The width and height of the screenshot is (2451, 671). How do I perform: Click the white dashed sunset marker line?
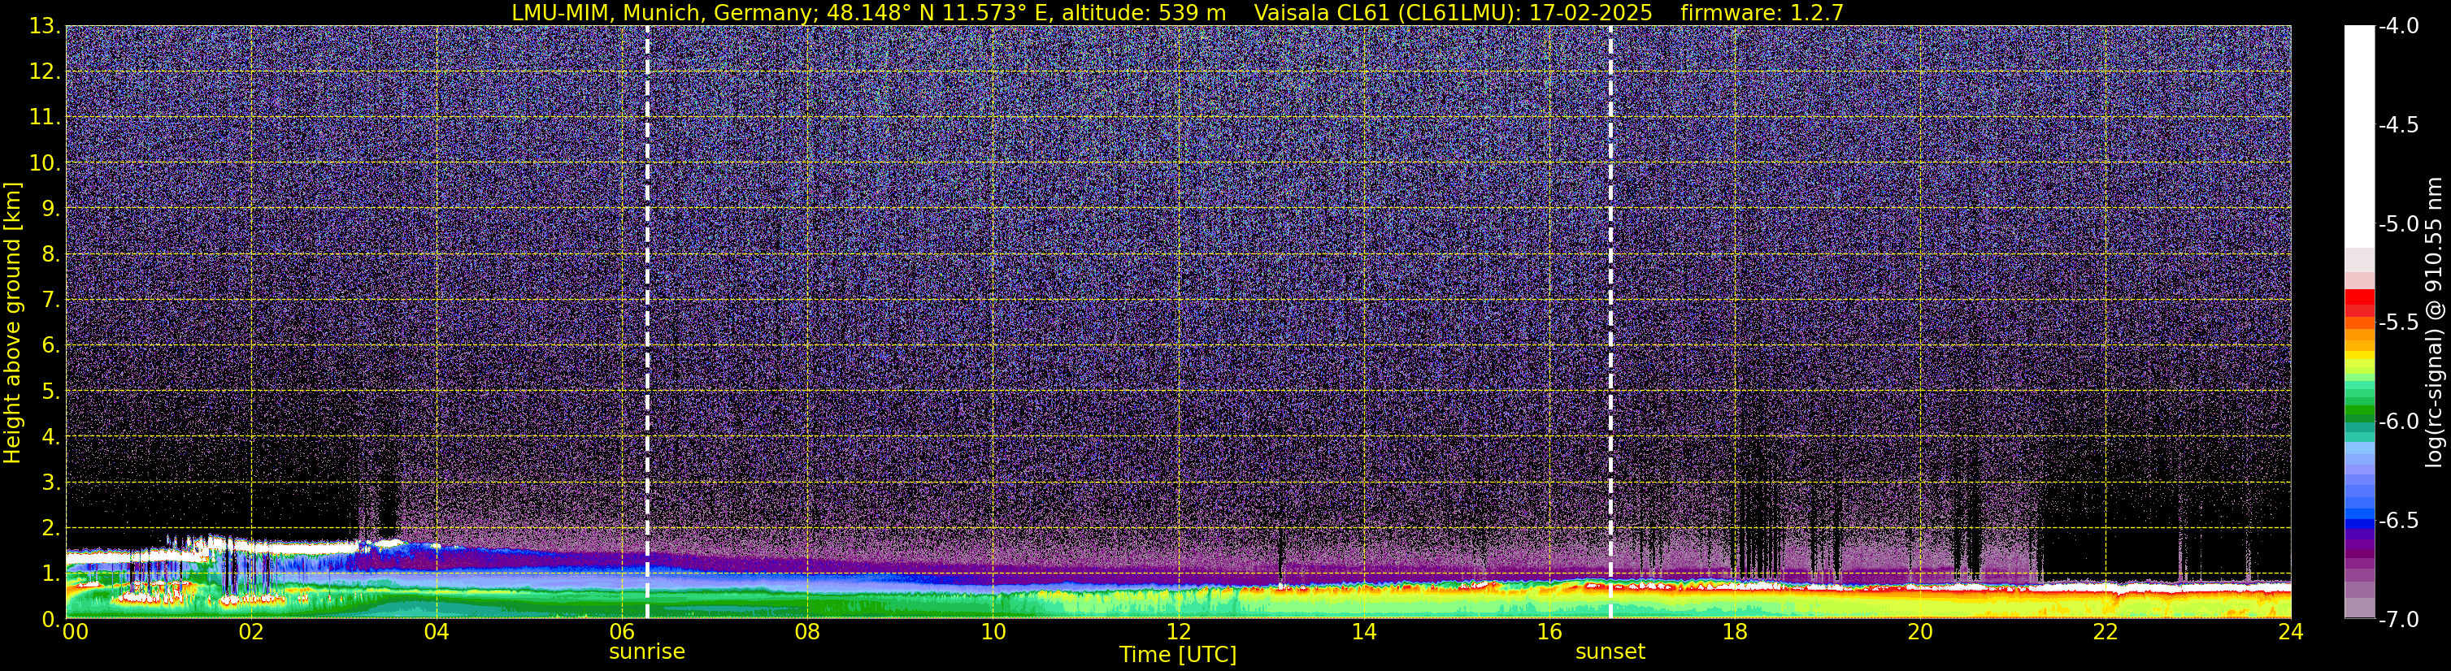click(x=1610, y=321)
